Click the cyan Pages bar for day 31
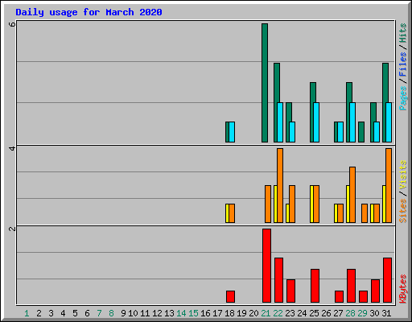The height and width of the screenshot is (322, 412). [389, 122]
